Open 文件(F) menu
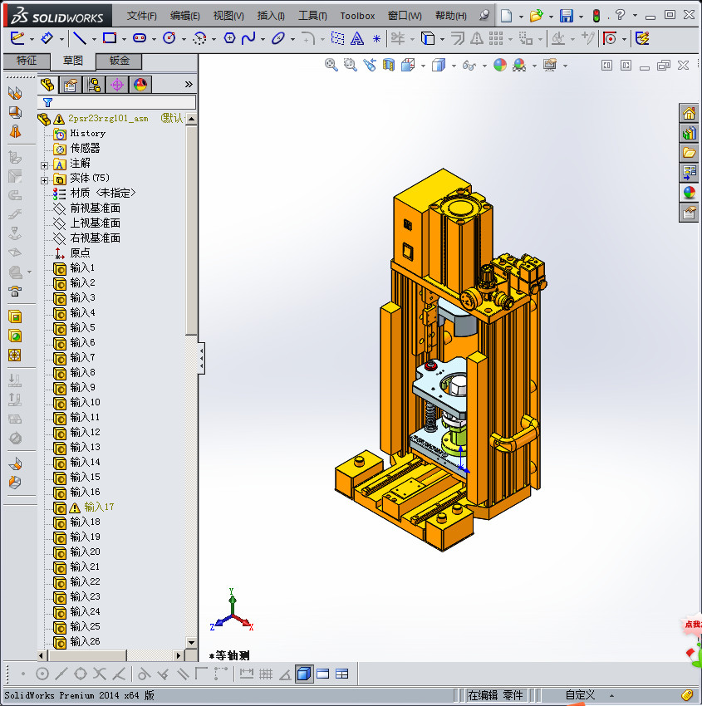Image resolution: width=702 pixels, height=706 pixels. [141, 16]
